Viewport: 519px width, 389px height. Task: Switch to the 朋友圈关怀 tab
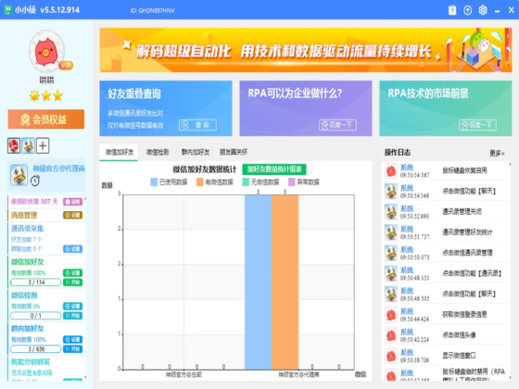click(234, 152)
